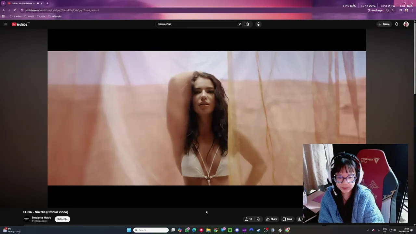
Task: Select video title 'EHNA - Nia Nia (Official Video)'
Action: (46, 212)
